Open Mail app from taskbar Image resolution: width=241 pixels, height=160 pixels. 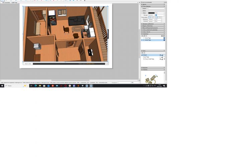(49, 86)
